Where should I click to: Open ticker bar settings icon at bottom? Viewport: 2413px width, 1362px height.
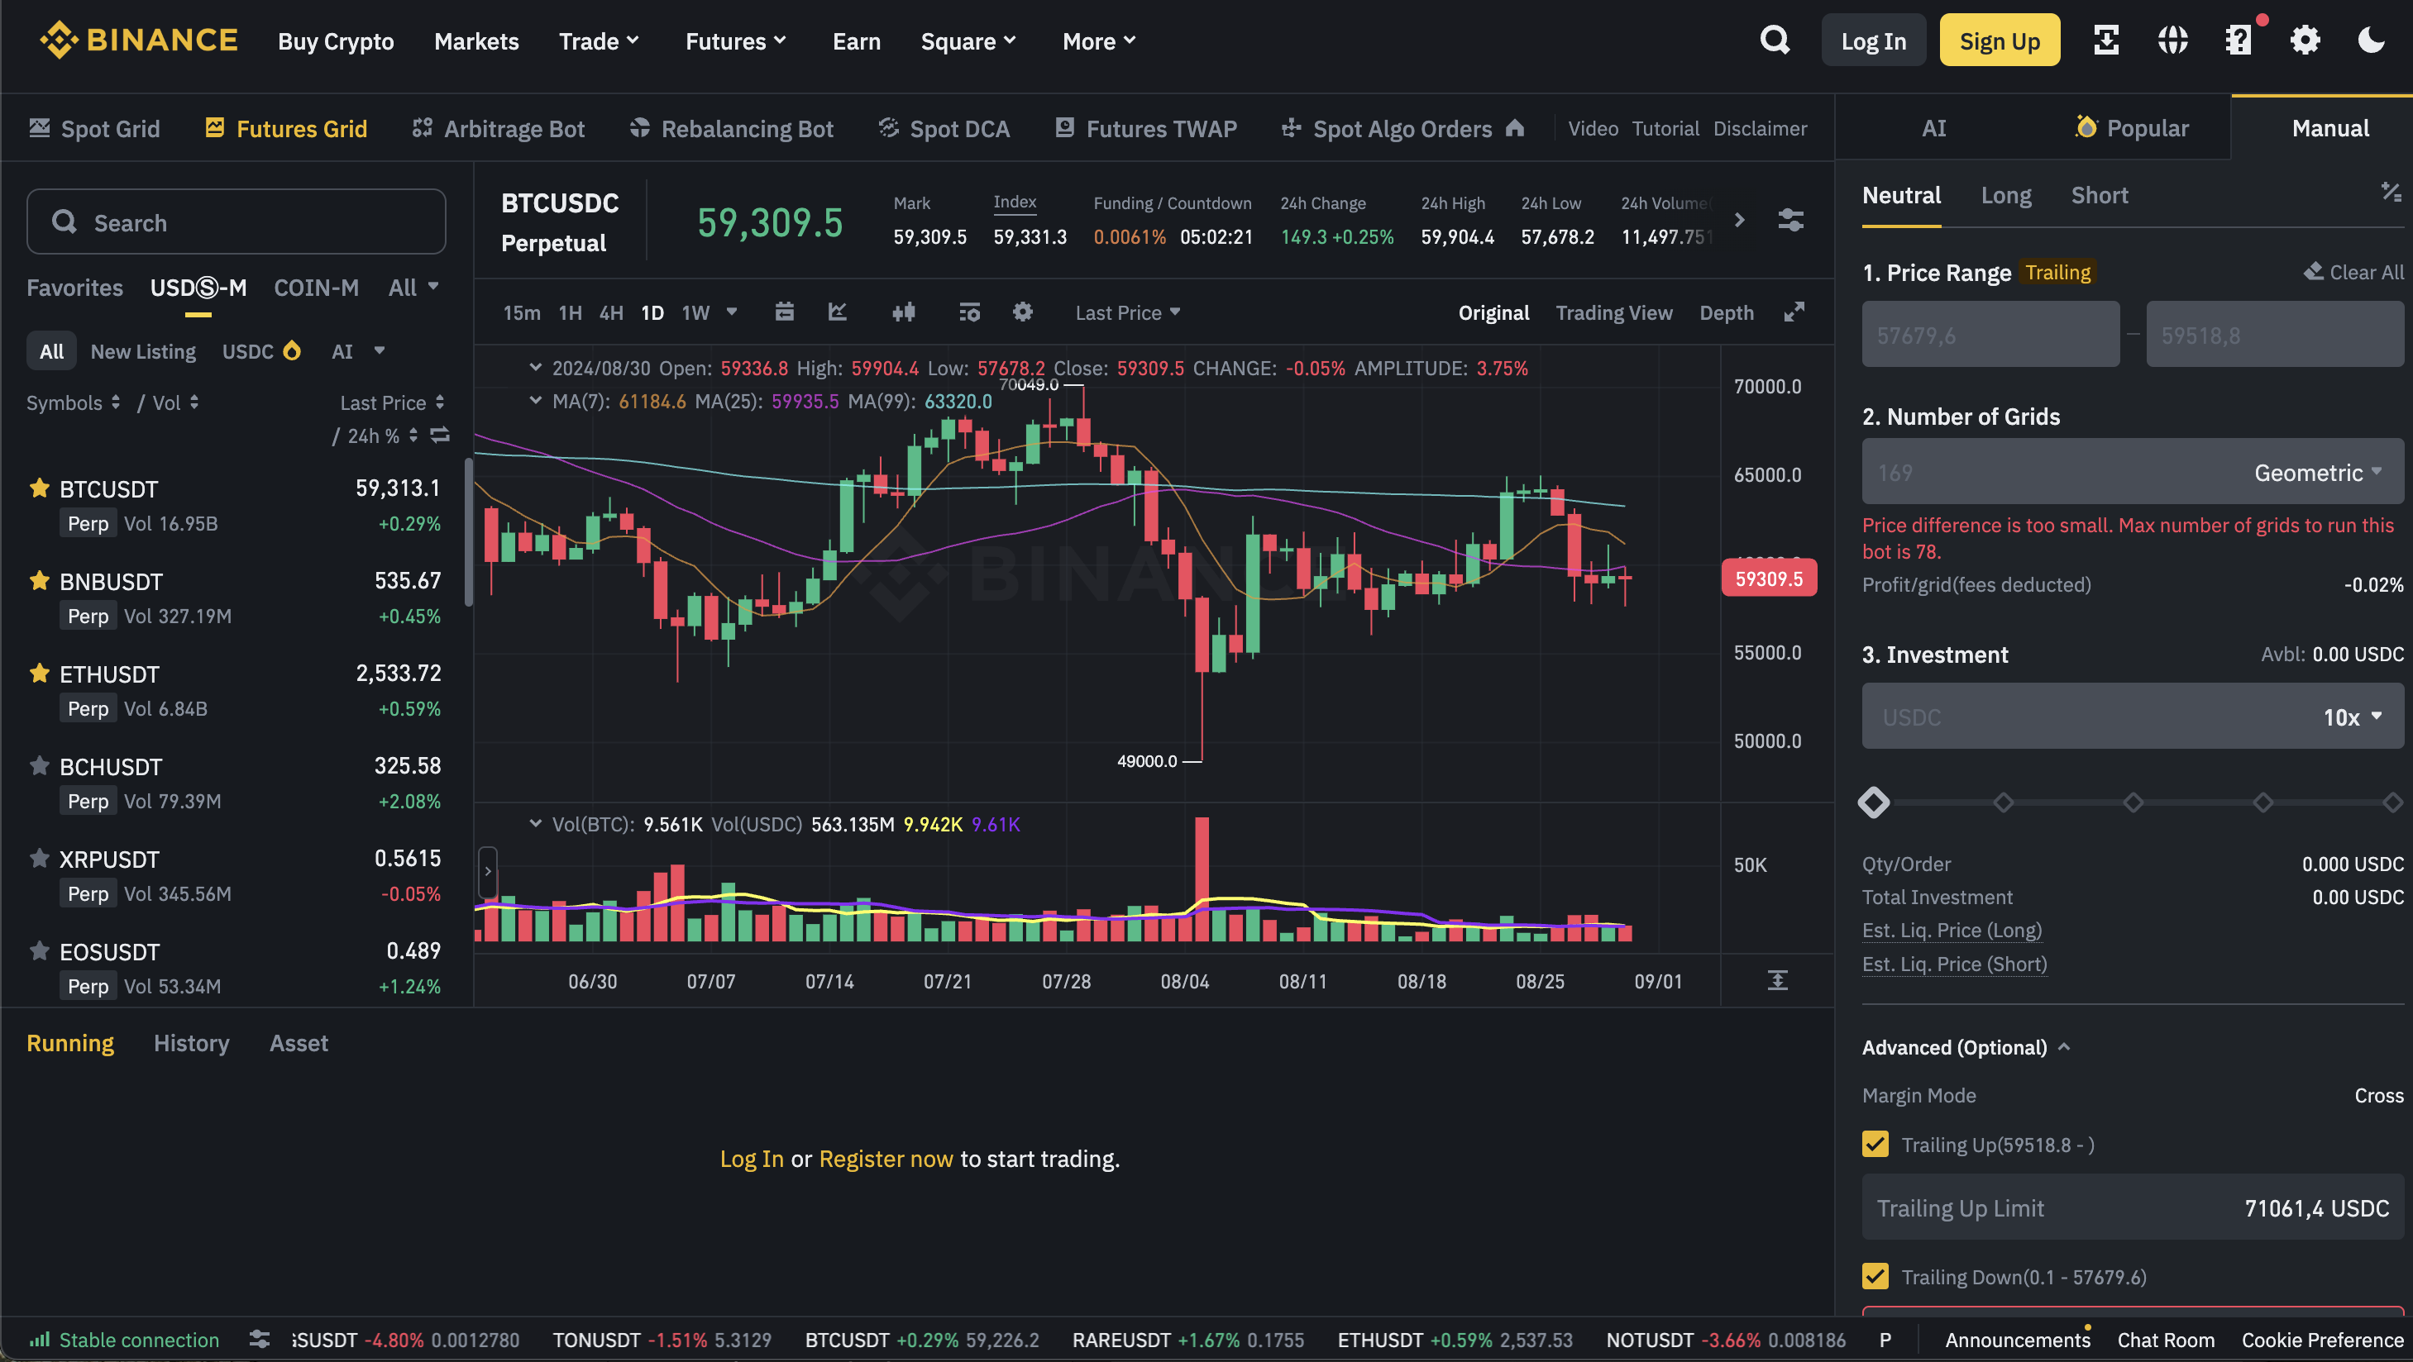pos(260,1339)
